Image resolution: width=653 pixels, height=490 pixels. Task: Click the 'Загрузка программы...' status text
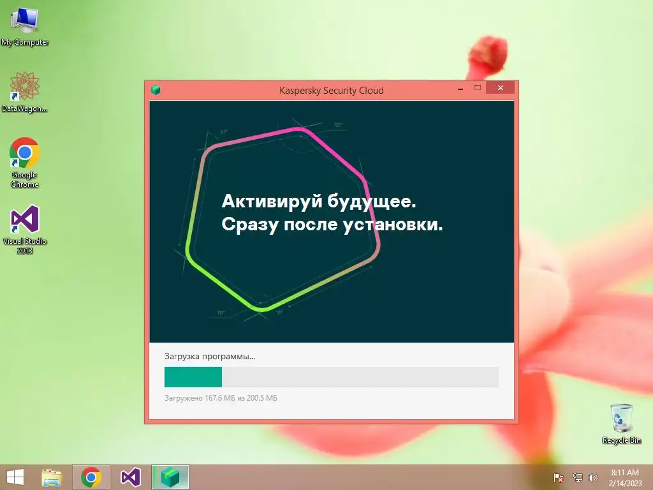tap(209, 356)
